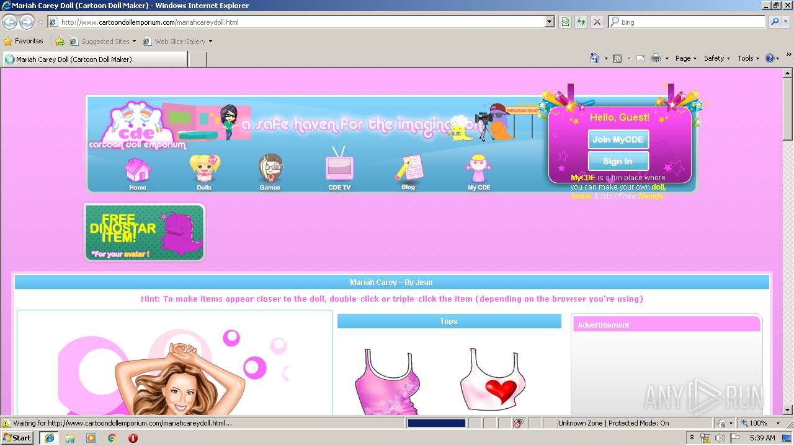Click the Help question mark icon
This screenshot has height=446, width=794.
(770, 58)
